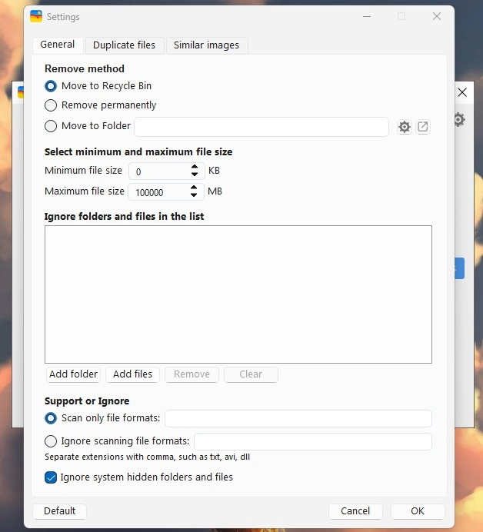This screenshot has width=483, height=532.
Task: Select Ignore scanning file formats option
Action: coord(51,441)
